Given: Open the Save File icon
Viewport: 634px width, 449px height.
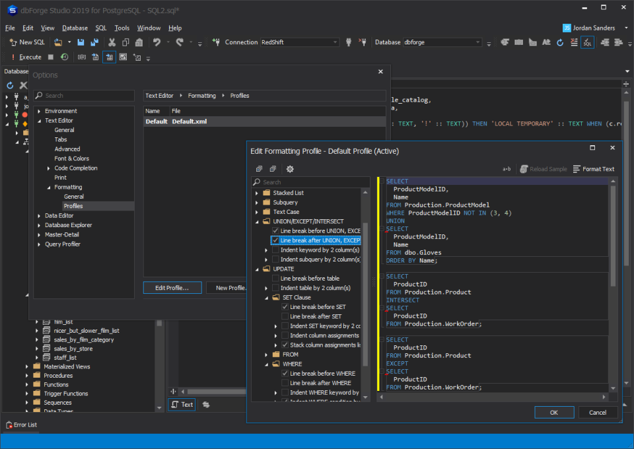Looking at the screenshot, I should click(79, 42).
